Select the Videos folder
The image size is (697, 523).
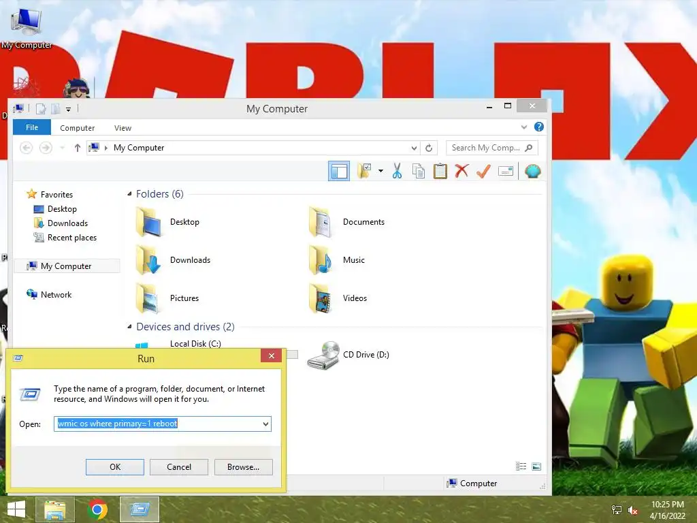click(338, 298)
